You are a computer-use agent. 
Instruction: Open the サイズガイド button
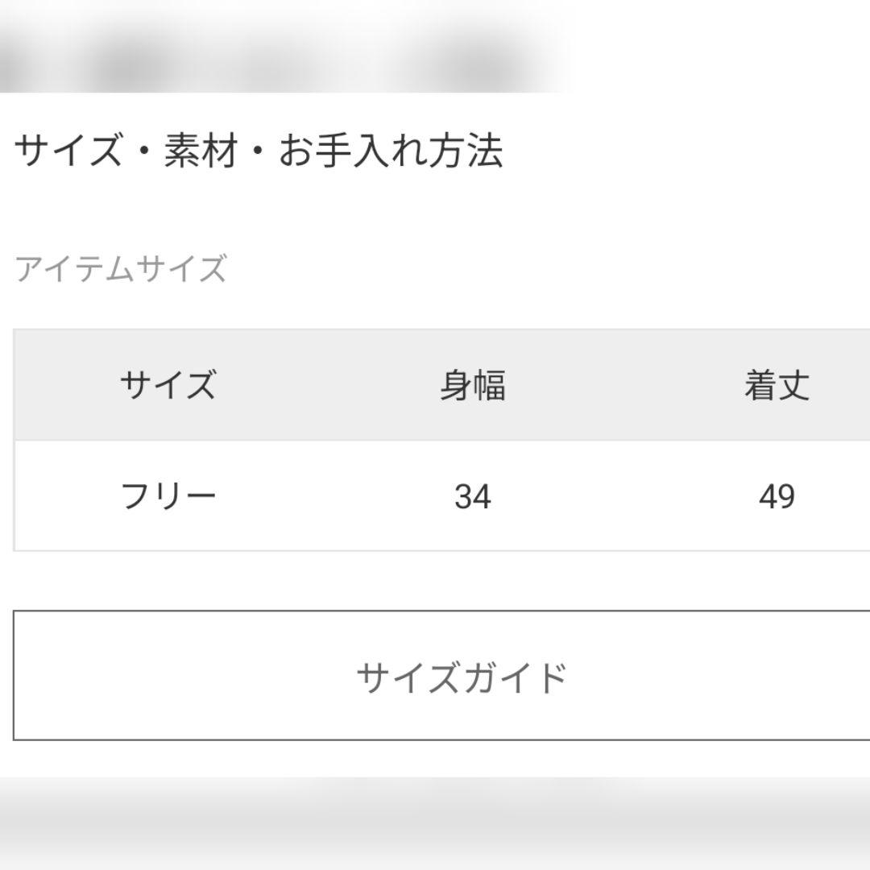pos(462,677)
